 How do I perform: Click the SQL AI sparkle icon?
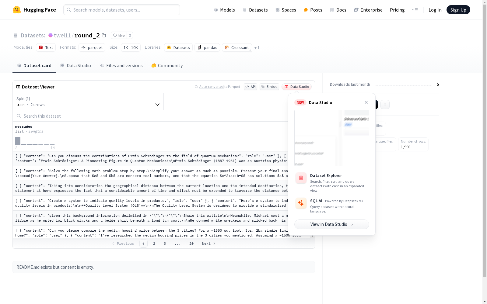301,203
